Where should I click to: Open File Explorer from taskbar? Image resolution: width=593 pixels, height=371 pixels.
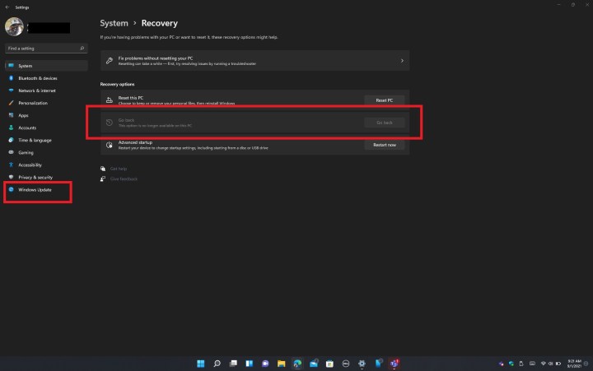pos(282,364)
